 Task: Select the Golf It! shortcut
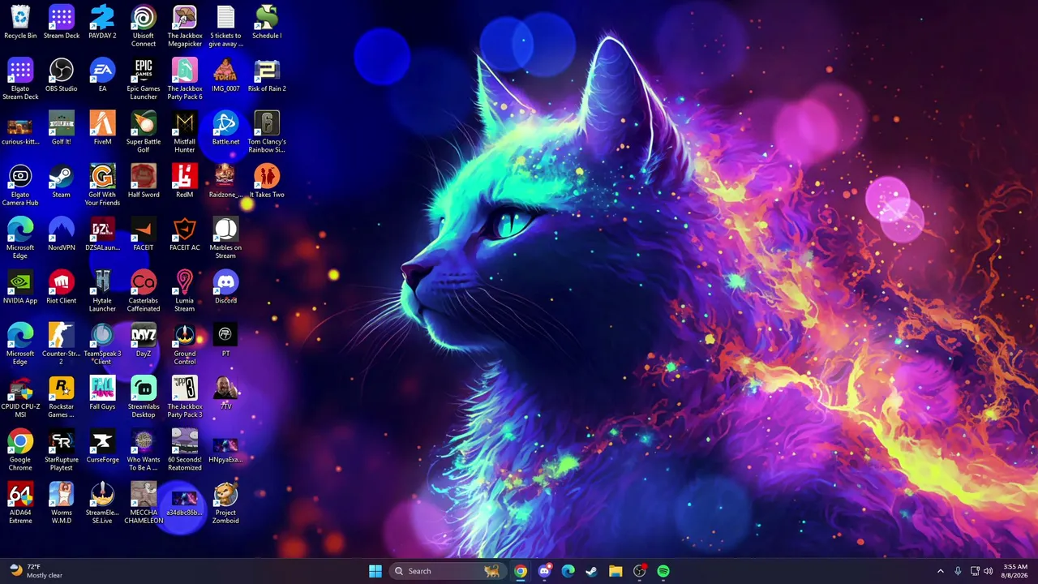[62, 128]
